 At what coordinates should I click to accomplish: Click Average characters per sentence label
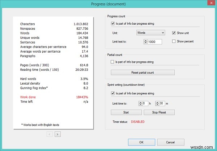pos(43,47)
